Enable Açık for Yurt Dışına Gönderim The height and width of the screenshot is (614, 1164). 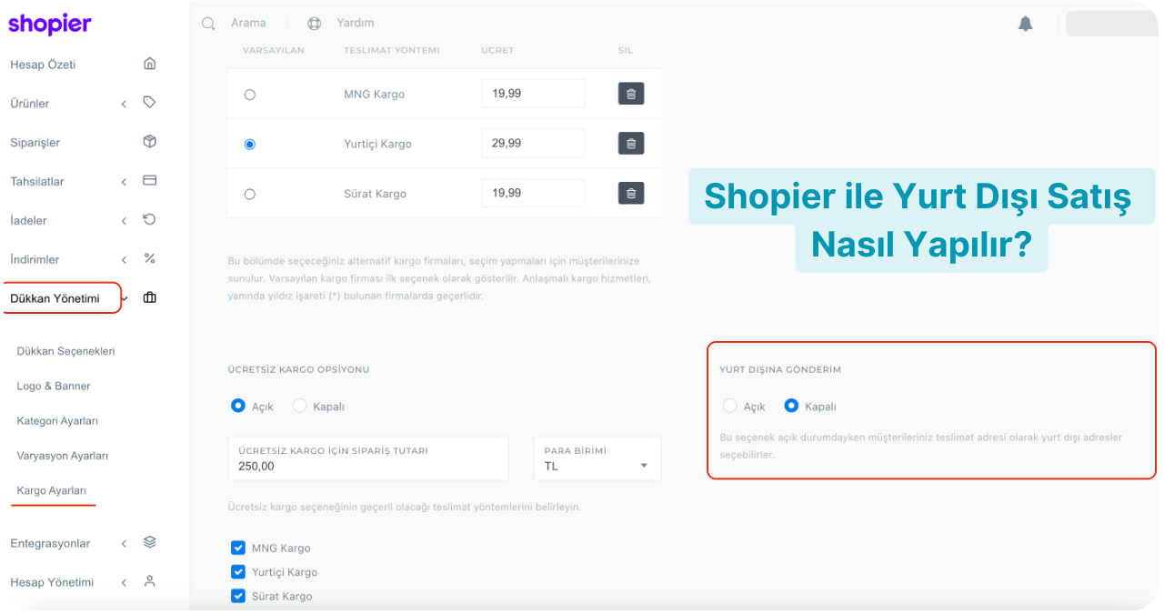(728, 406)
